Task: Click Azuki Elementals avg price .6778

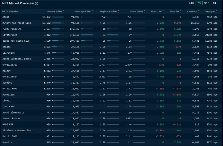Action: click(102, 112)
